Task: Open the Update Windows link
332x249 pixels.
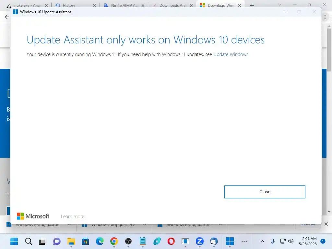Action: click(231, 54)
